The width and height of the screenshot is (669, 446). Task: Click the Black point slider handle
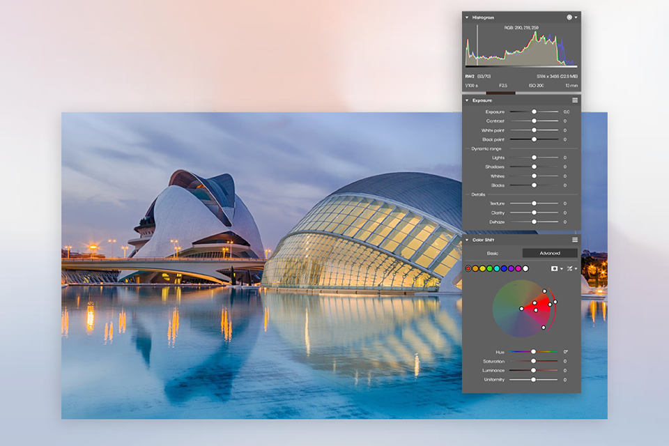[535, 139]
